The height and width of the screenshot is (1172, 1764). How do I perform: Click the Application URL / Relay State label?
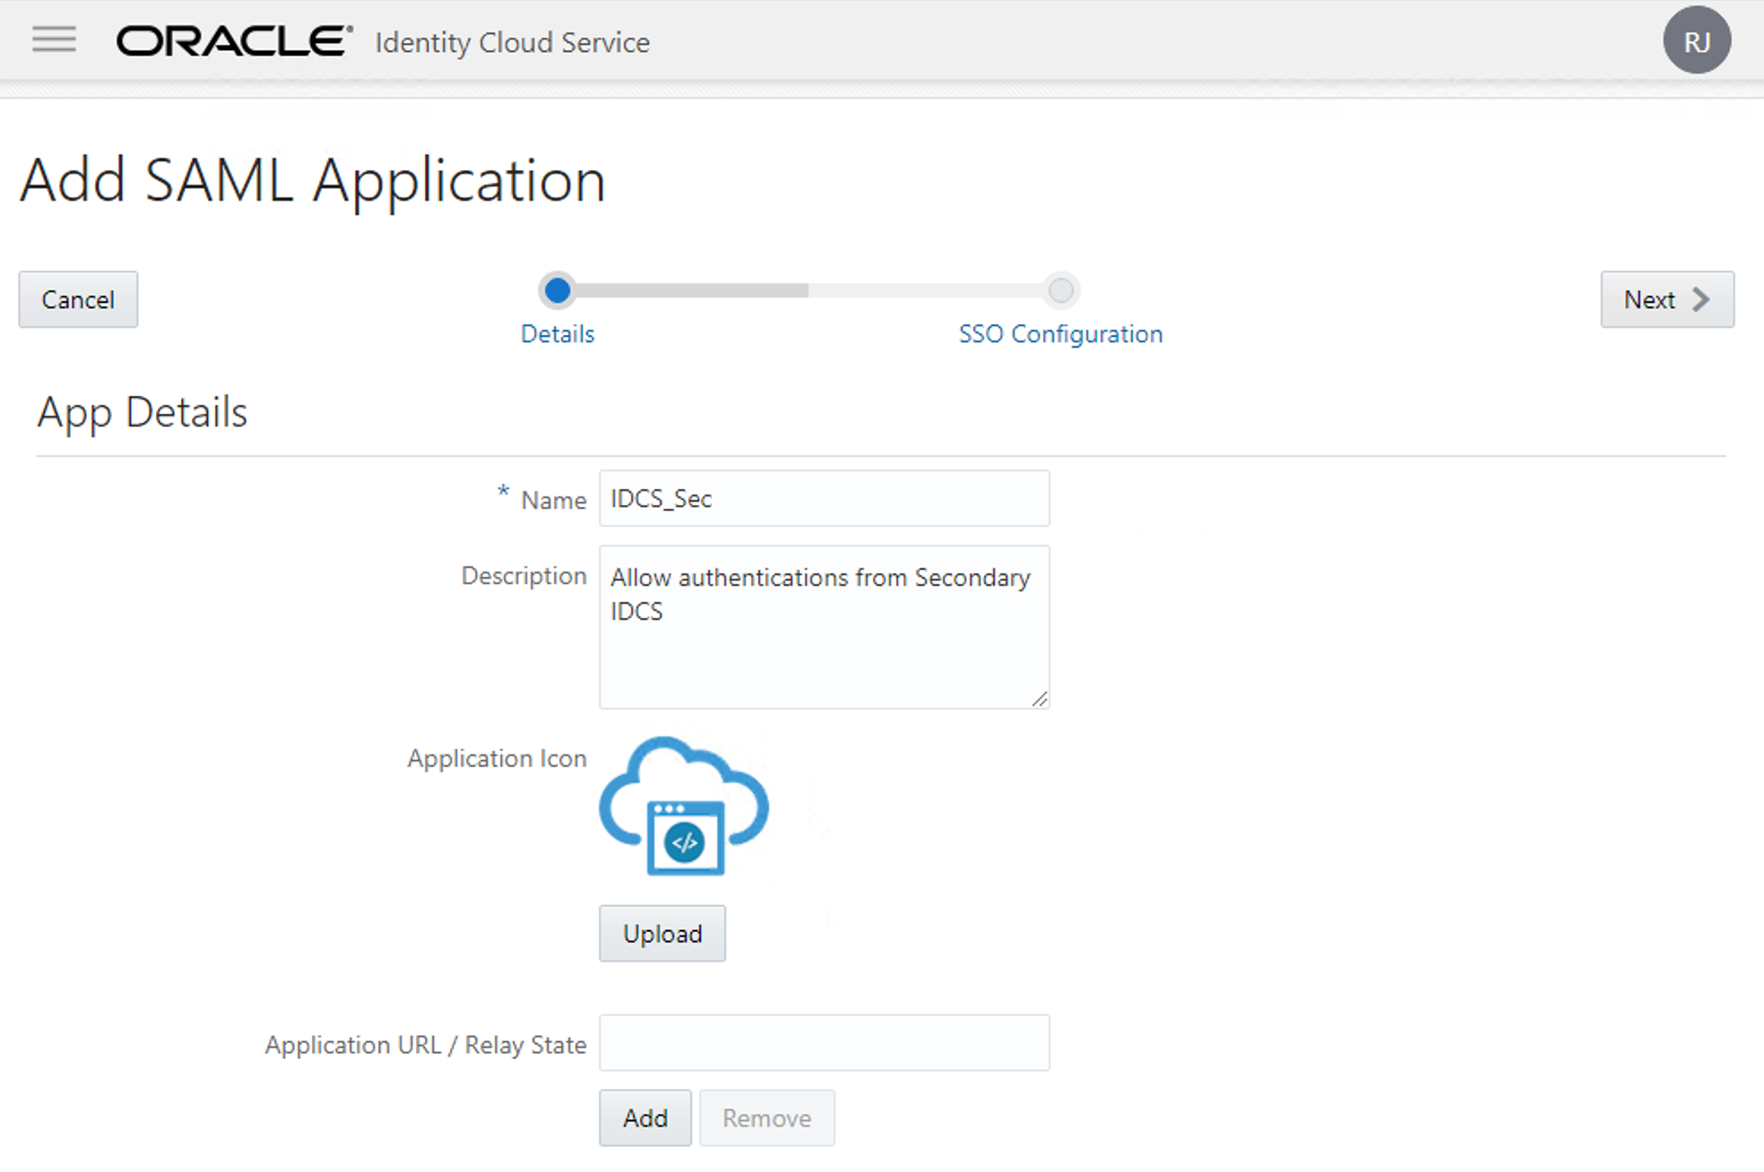[426, 1045]
